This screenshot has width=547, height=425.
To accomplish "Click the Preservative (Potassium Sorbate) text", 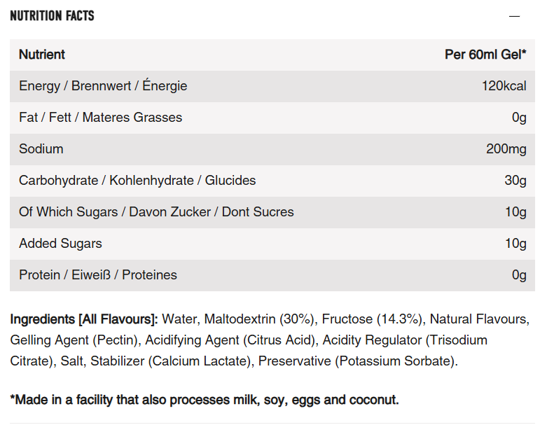I will [356, 361].
